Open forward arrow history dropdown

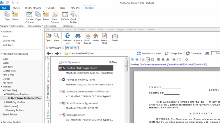pyautogui.click(x=61, y=54)
